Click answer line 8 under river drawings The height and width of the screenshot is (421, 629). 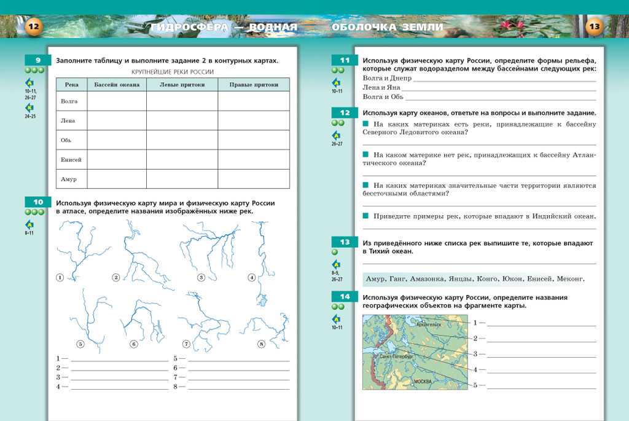point(239,388)
